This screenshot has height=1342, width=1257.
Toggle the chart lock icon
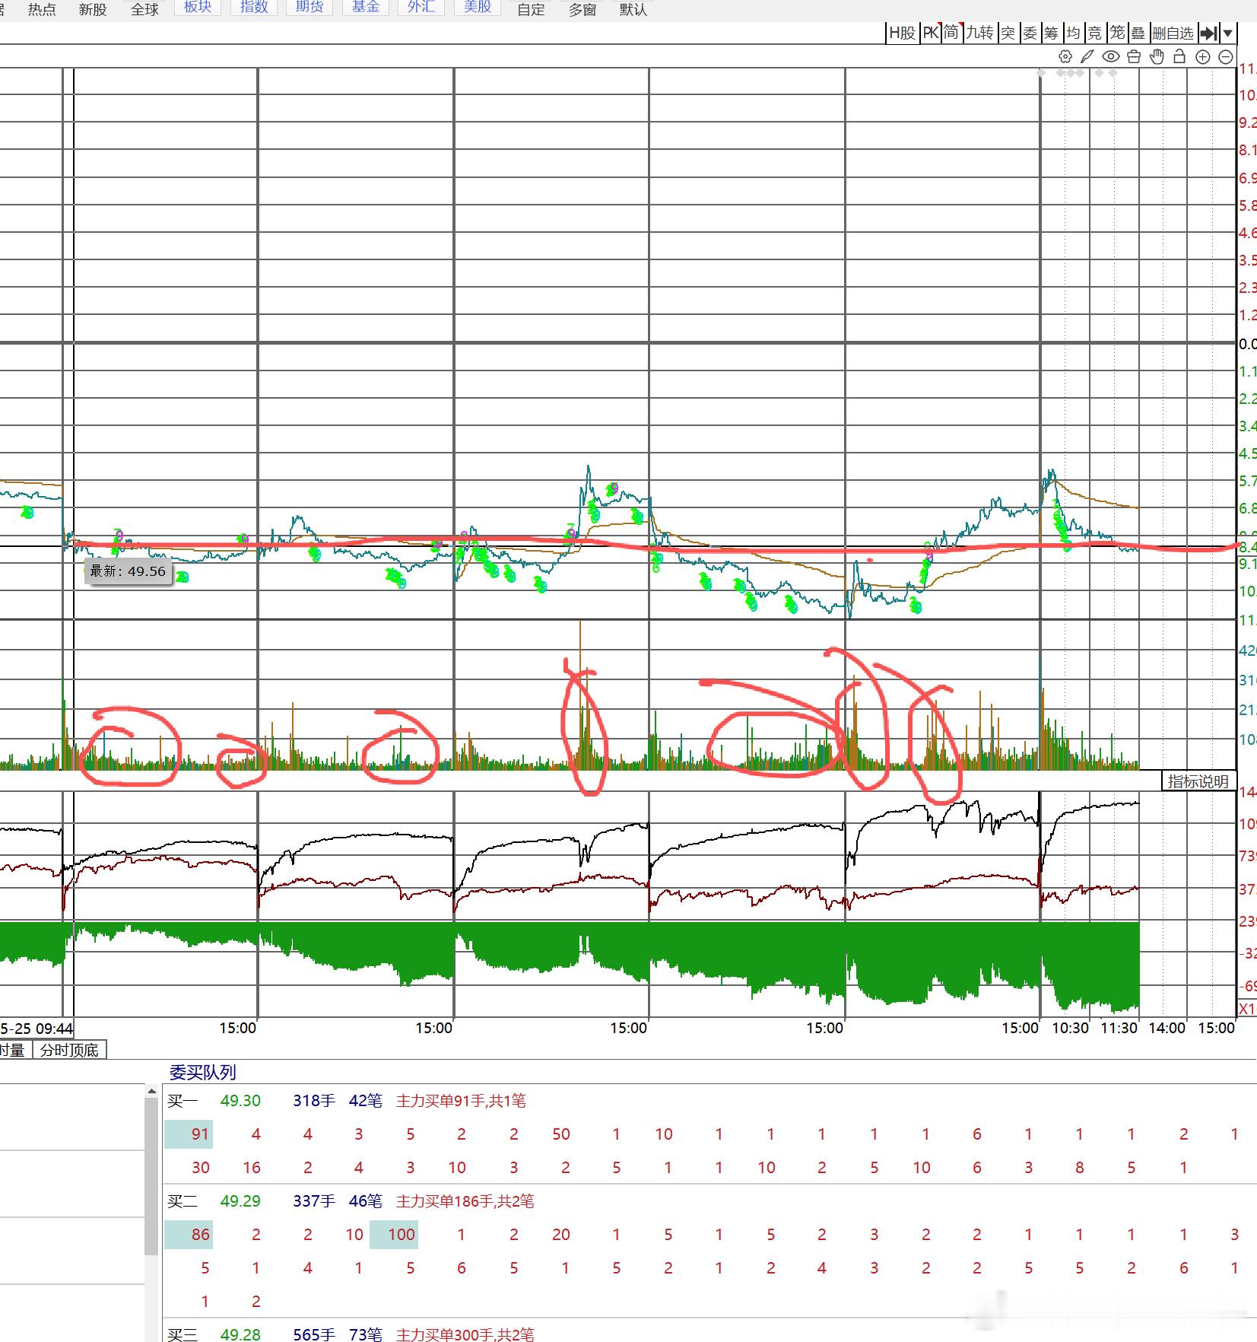(x=1179, y=56)
